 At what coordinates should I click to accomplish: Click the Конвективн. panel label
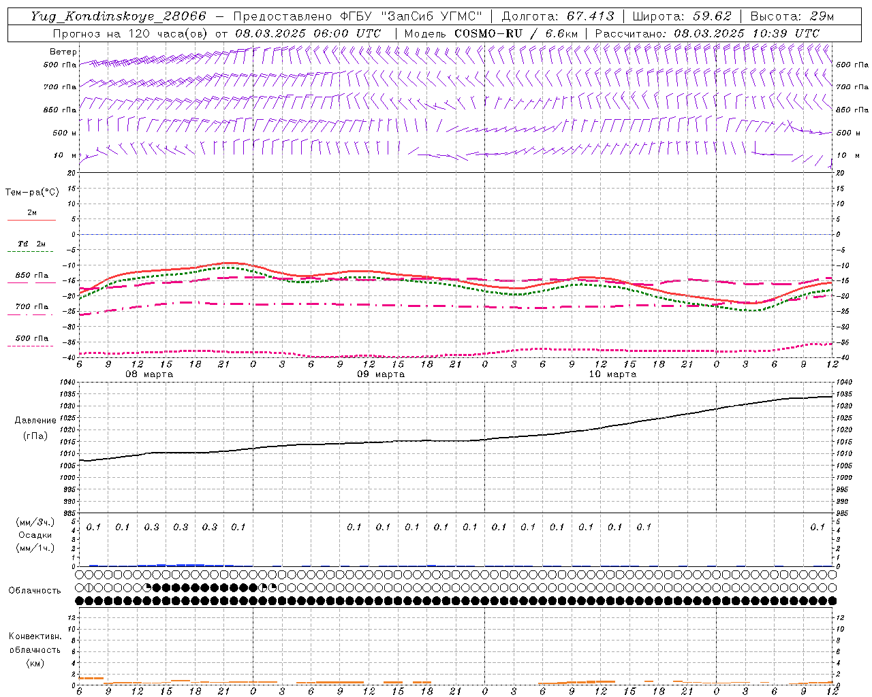pos(35,636)
